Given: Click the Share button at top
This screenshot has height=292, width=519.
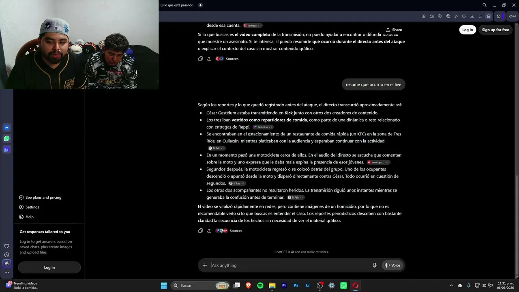Looking at the screenshot, I should click(394, 30).
